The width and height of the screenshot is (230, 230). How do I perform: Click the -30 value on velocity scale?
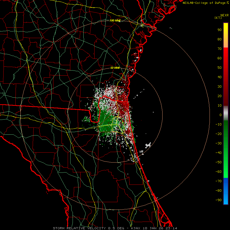point(218,143)
